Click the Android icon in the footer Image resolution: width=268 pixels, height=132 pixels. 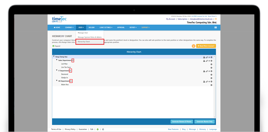97,129
